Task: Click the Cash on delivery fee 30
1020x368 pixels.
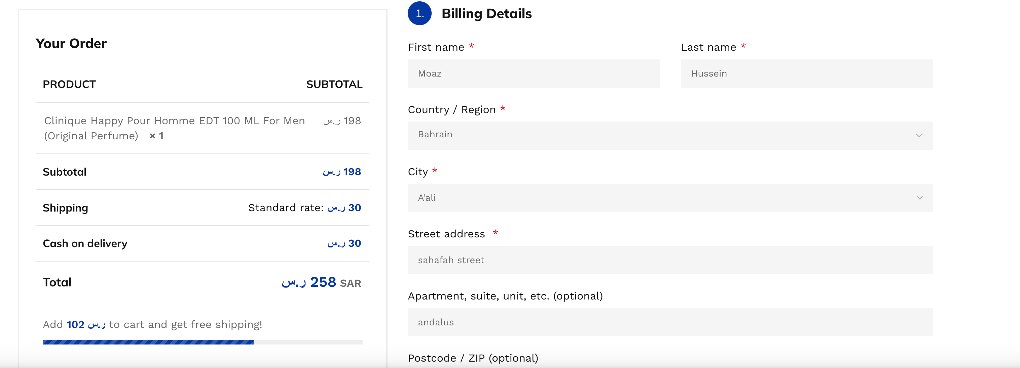Action: point(344,243)
